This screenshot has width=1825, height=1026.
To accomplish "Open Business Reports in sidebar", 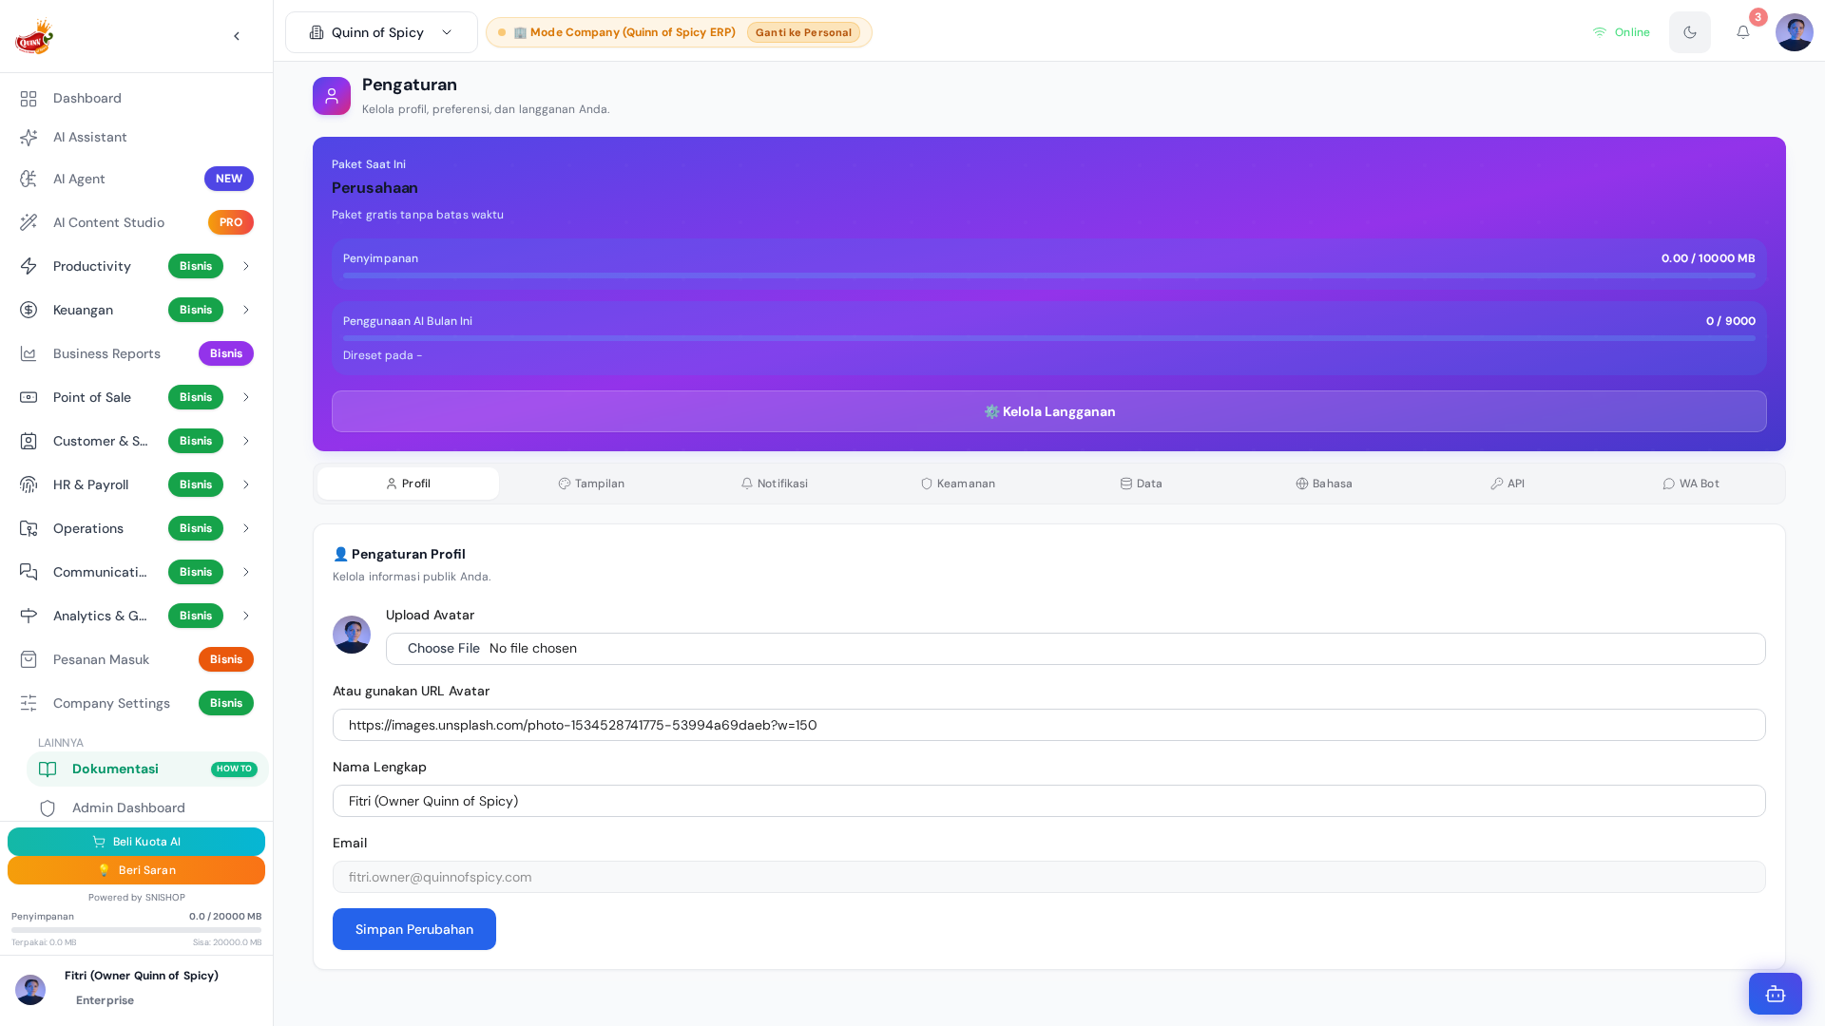I will coord(136,353).
